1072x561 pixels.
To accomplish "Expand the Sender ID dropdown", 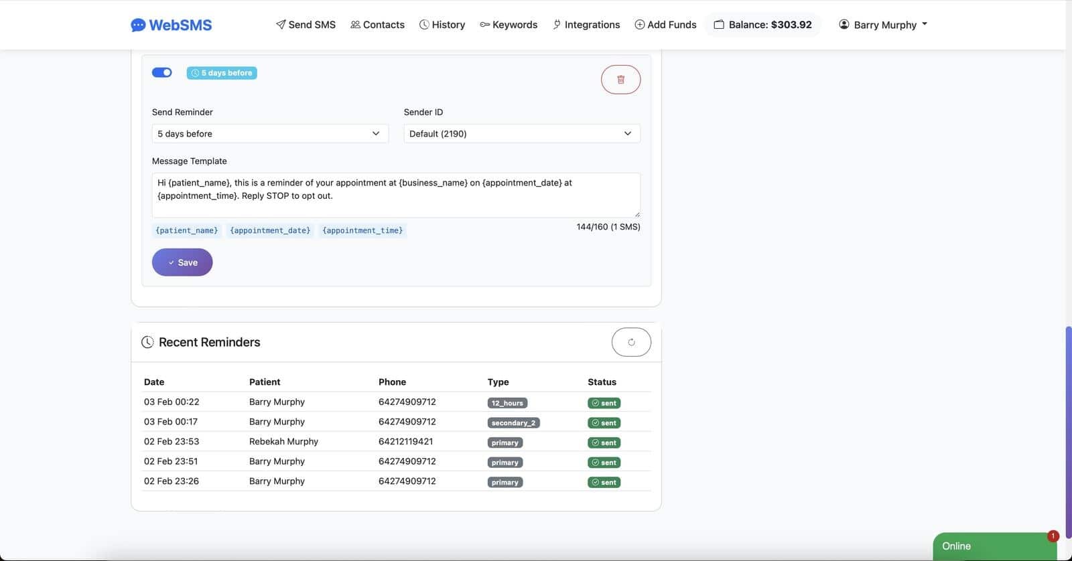I will (521, 134).
